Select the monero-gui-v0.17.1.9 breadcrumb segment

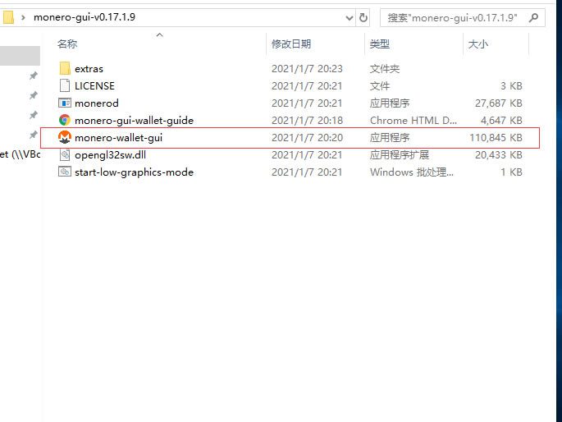tap(85, 17)
